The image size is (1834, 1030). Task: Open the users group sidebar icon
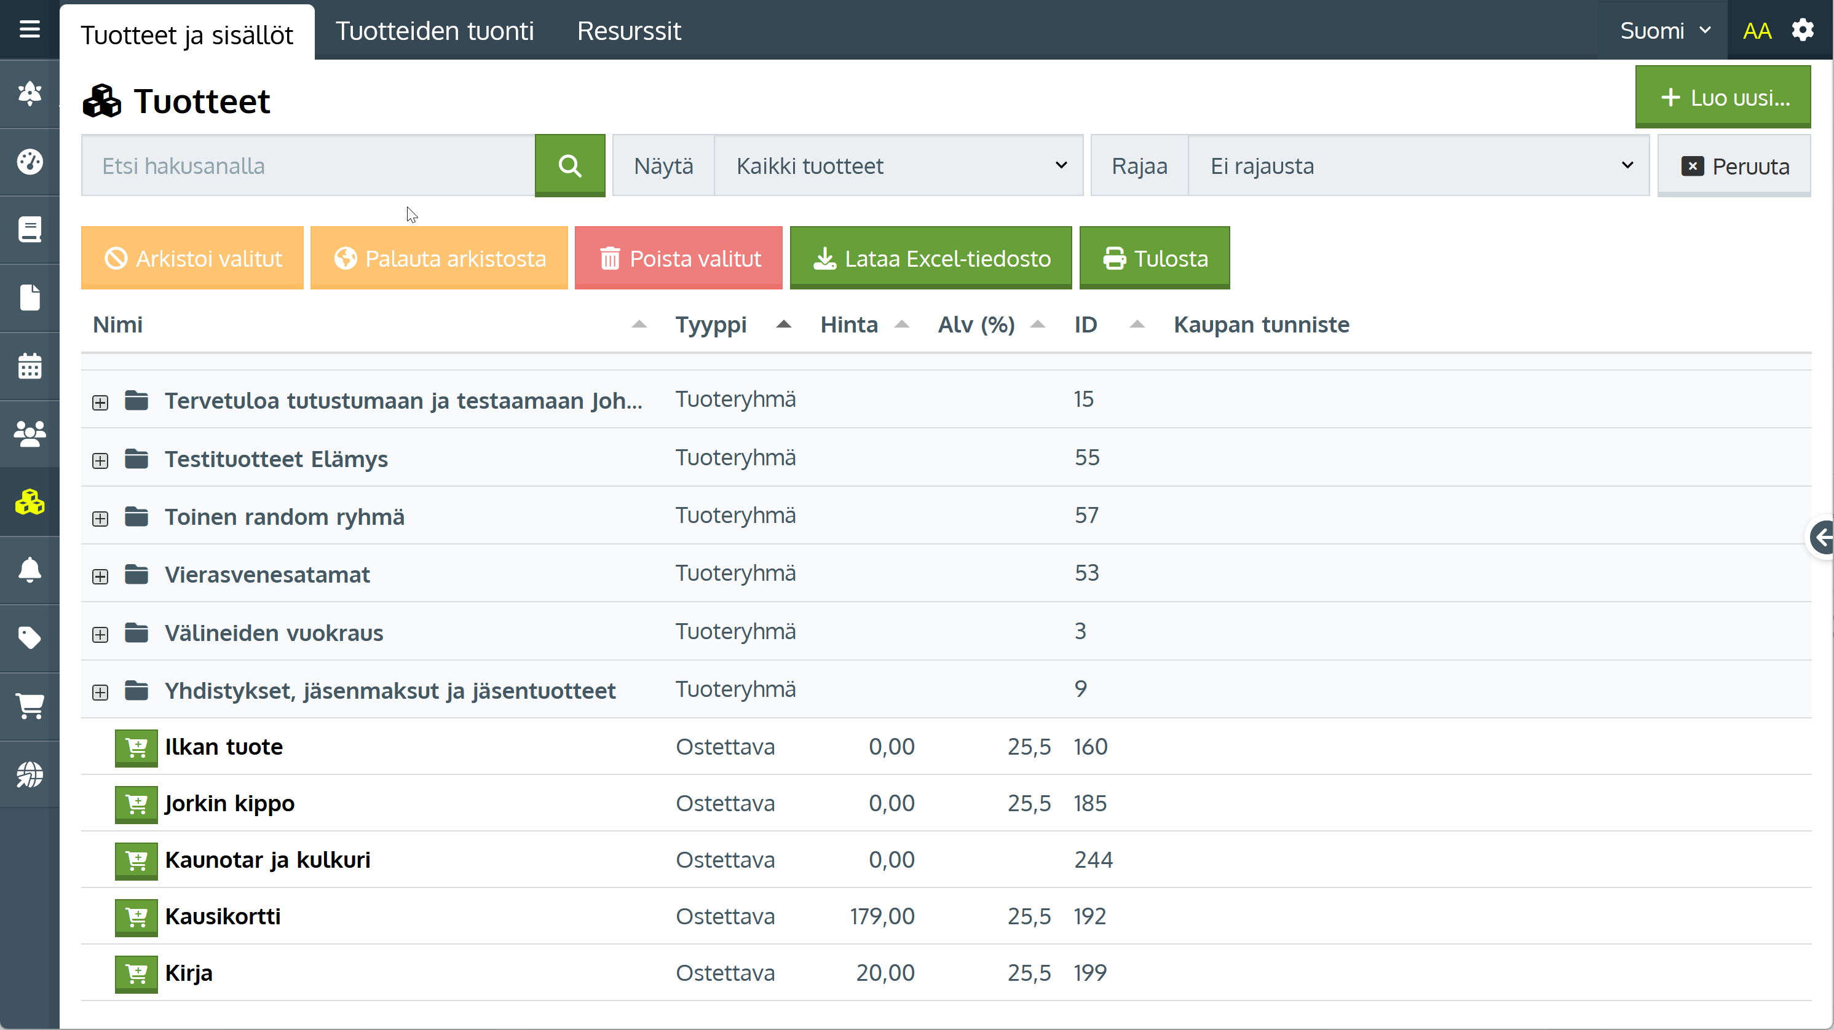tap(29, 433)
